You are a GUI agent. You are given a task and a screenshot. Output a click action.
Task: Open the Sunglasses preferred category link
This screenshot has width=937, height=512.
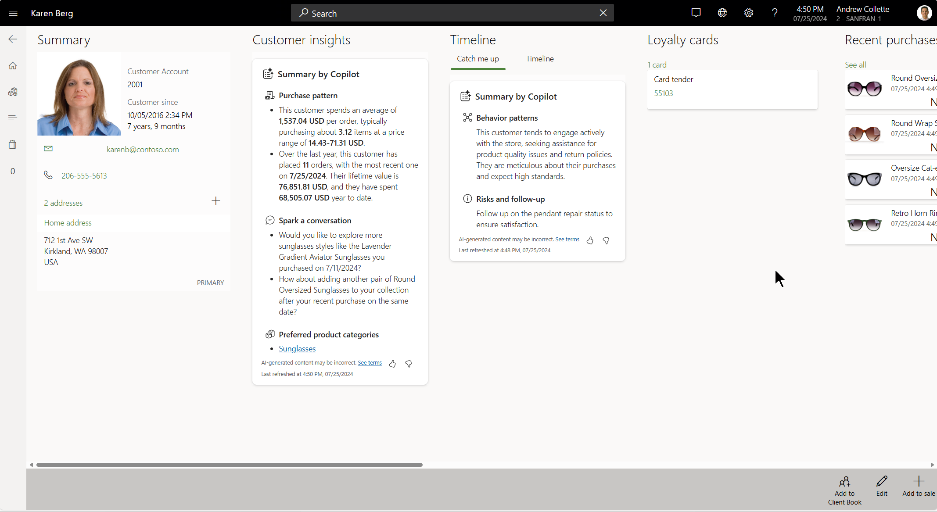297,349
